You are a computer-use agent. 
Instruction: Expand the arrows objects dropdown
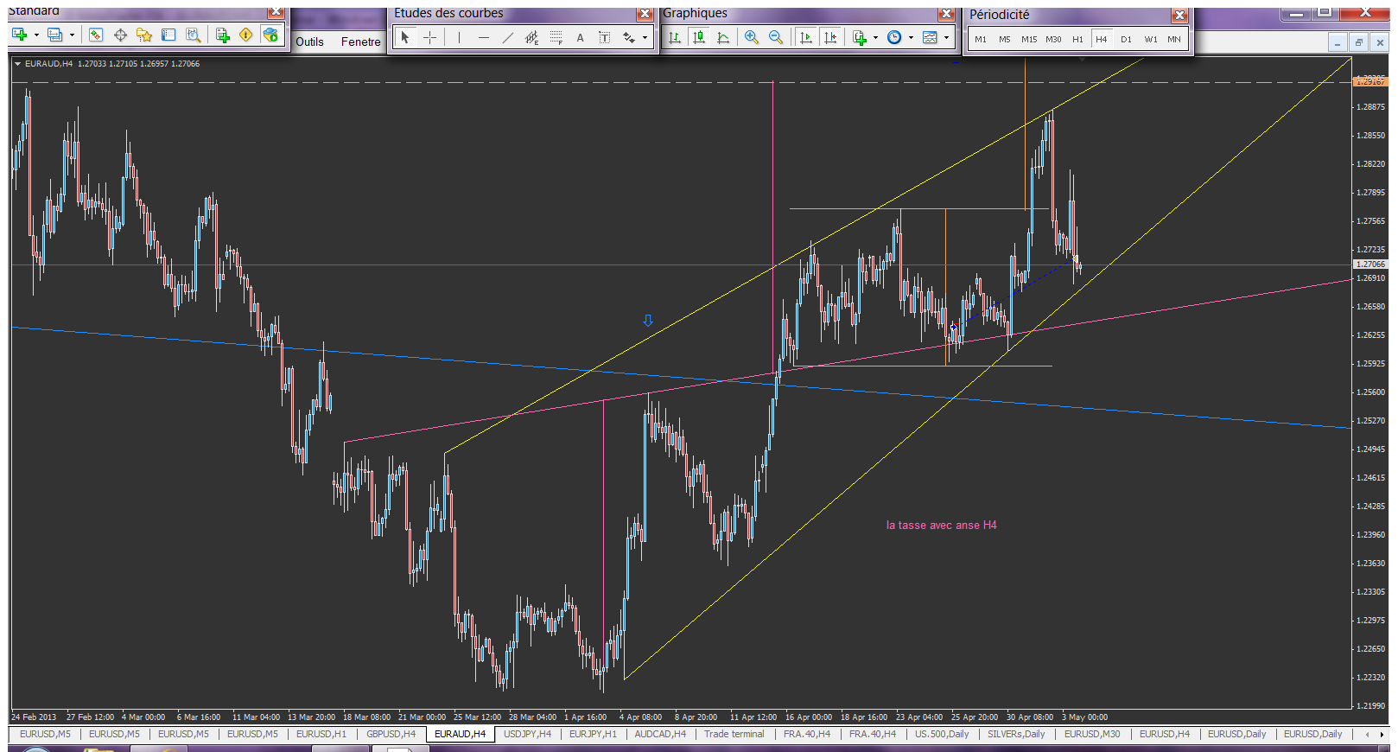point(645,37)
